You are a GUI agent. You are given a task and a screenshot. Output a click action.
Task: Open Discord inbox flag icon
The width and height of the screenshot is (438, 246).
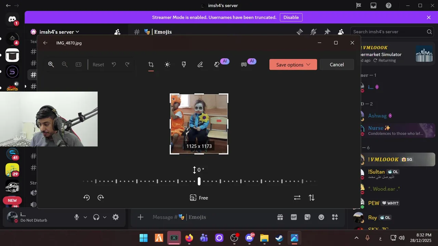click(359, 5)
